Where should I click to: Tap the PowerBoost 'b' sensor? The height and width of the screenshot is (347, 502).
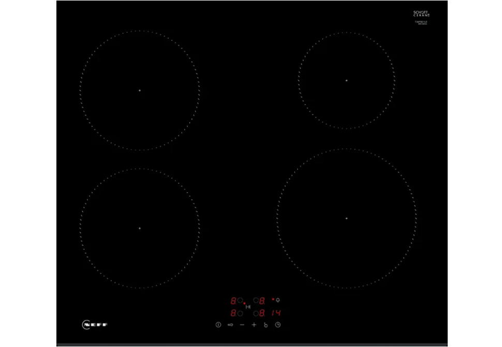pyautogui.click(x=265, y=325)
